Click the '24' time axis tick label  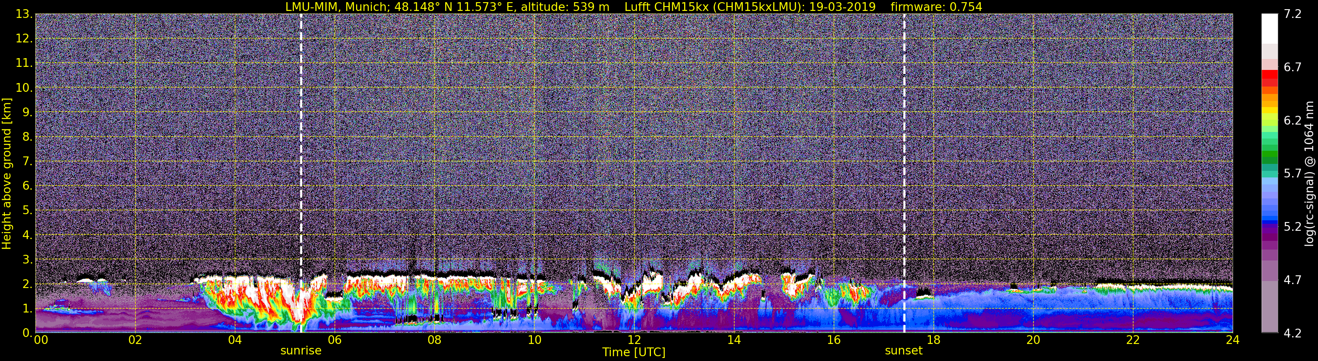1233,340
